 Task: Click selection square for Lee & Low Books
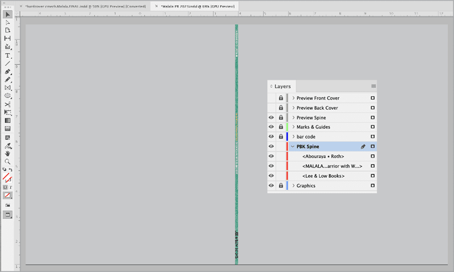(x=373, y=176)
